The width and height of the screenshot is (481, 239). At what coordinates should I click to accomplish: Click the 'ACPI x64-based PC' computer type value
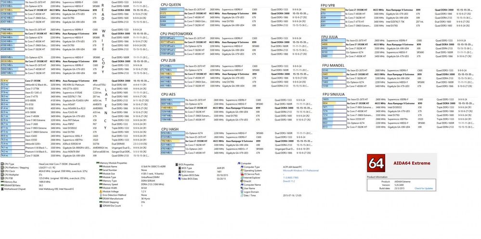pos(291,167)
